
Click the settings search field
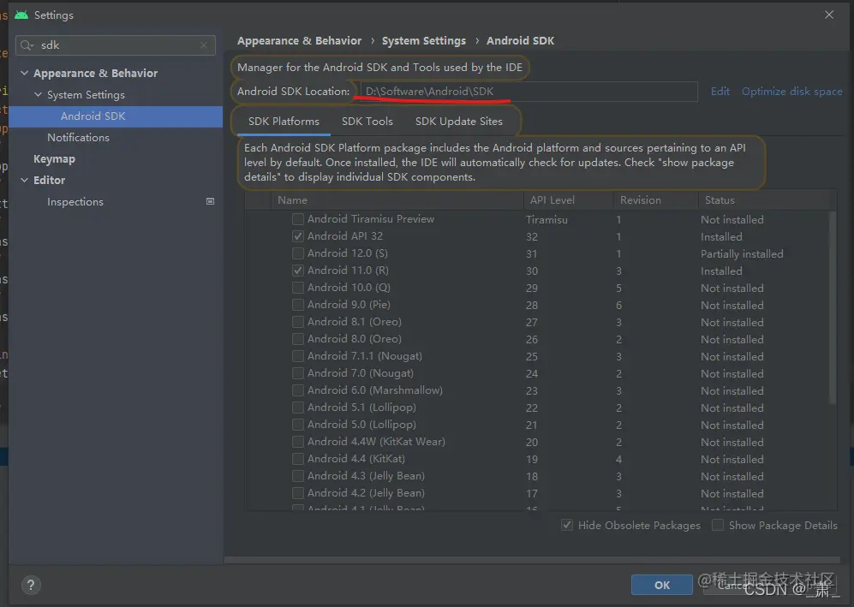[x=116, y=45]
